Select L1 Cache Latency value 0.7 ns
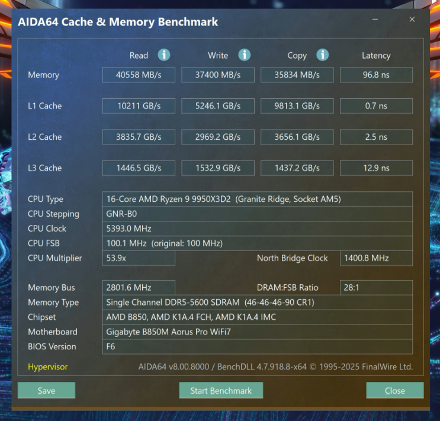 [x=376, y=106]
